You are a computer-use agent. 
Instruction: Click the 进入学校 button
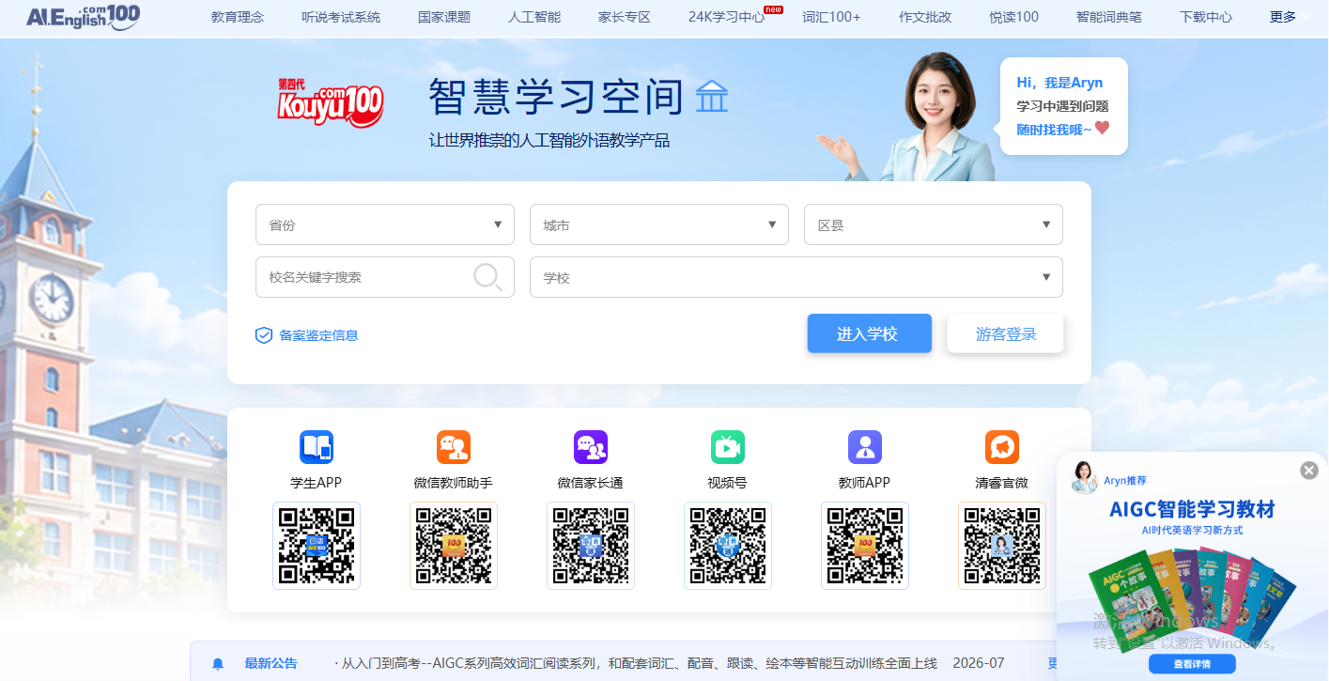click(870, 333)
